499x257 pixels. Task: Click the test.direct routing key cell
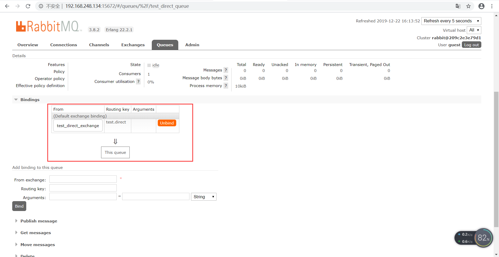click(118, 126)
